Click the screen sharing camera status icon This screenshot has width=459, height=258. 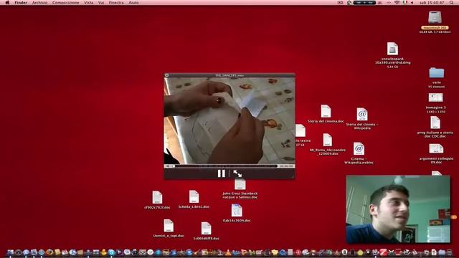click(340, 3)
